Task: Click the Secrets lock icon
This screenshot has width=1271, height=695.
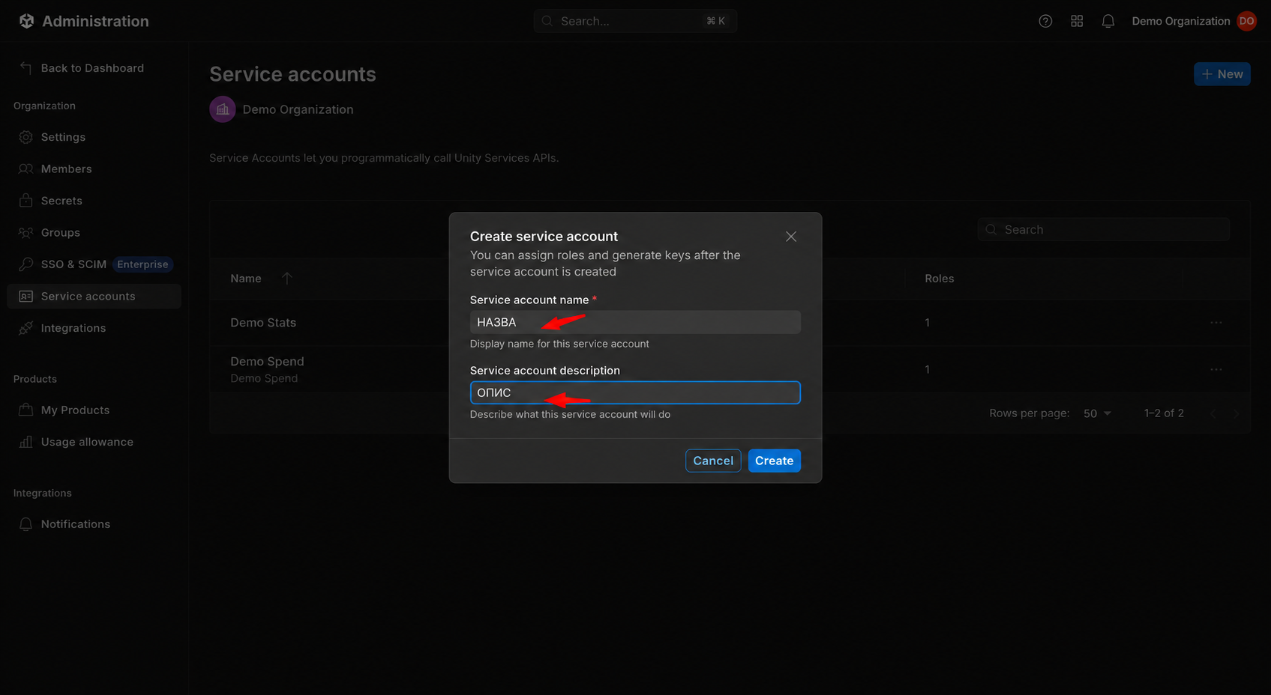Action: 25,201
